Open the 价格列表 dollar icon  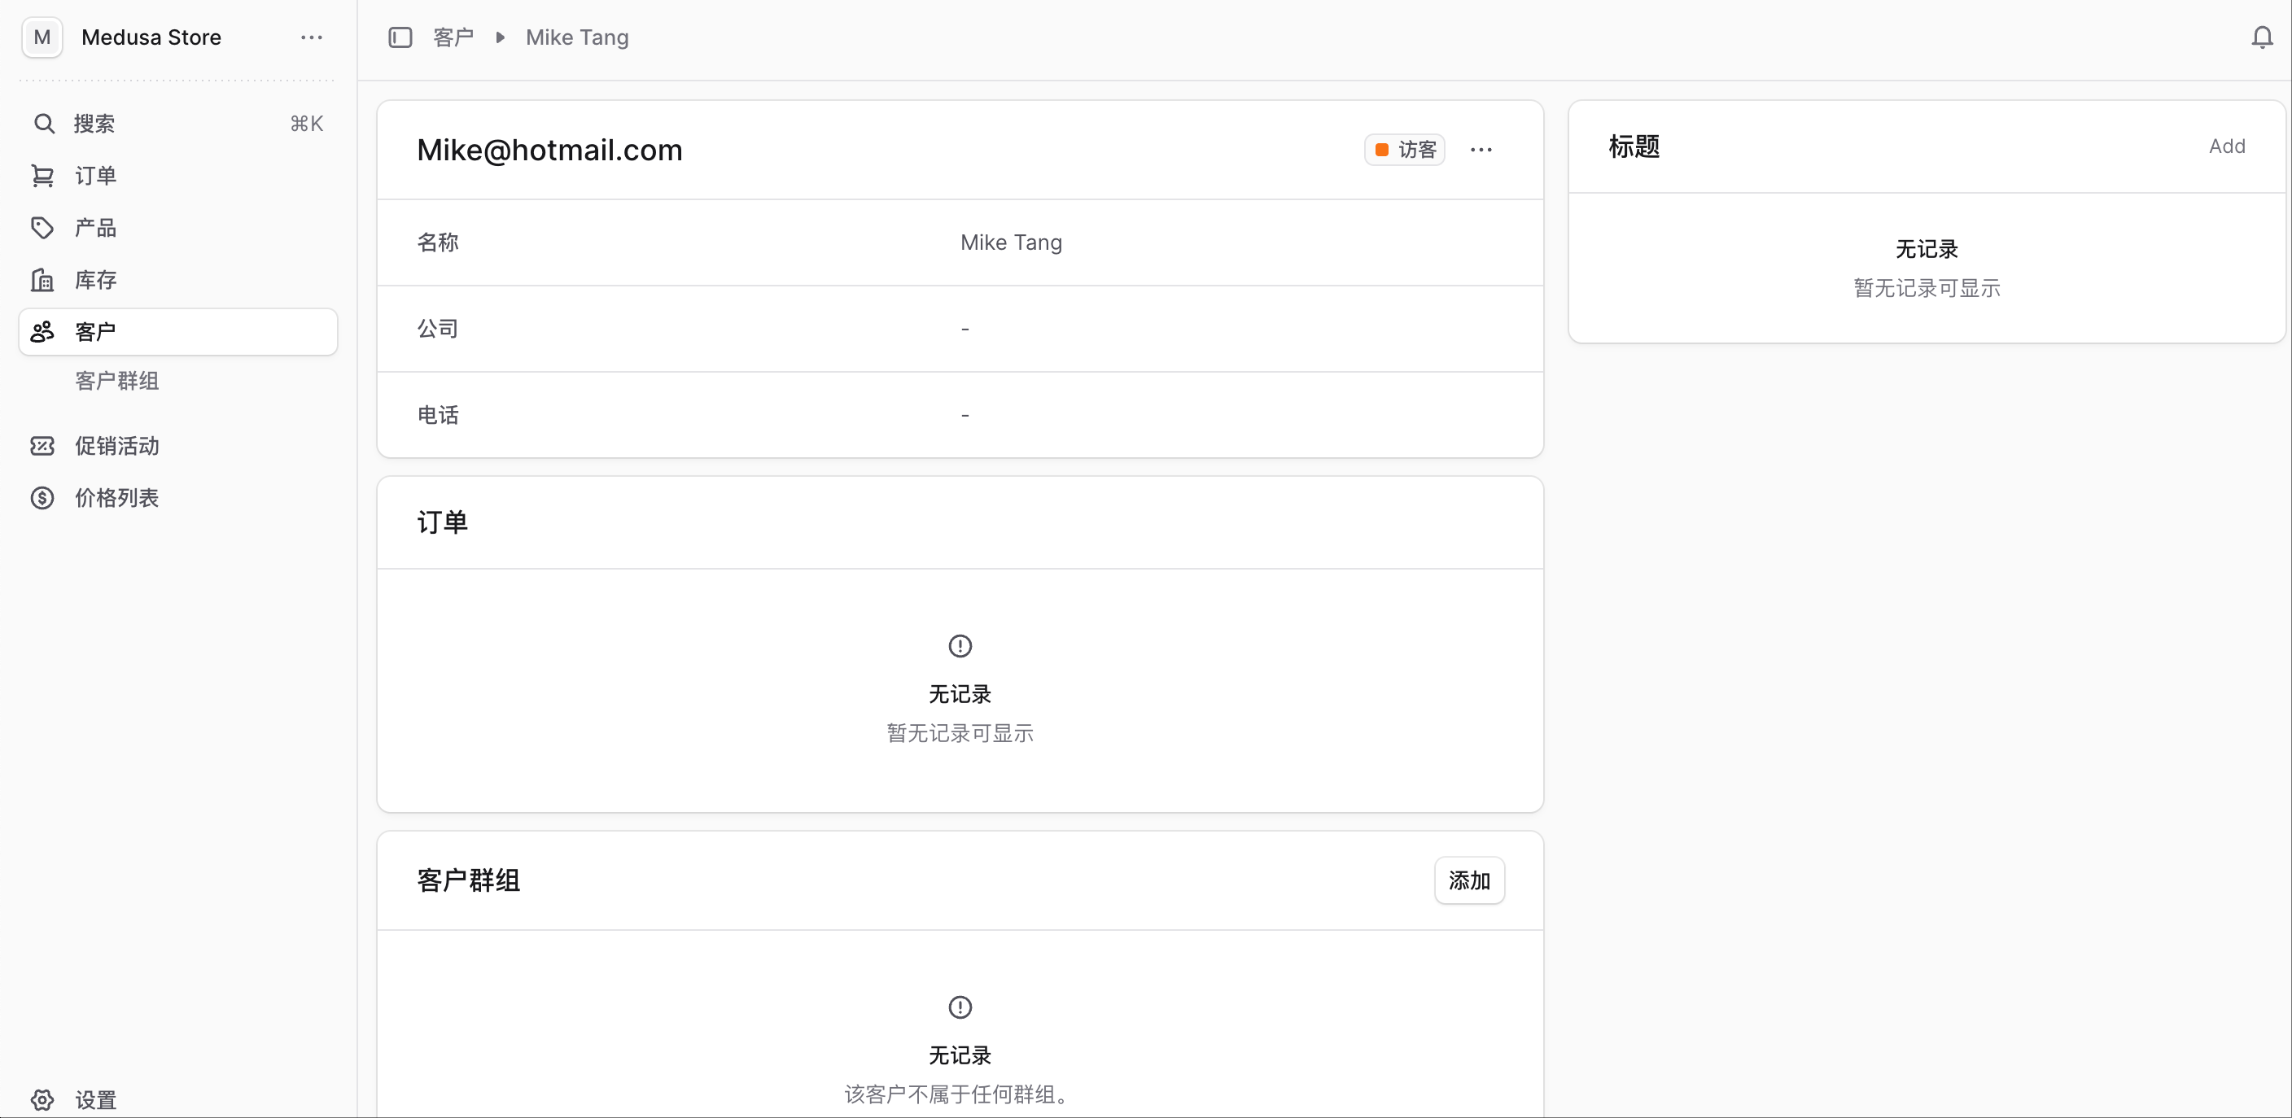point(42,498)
